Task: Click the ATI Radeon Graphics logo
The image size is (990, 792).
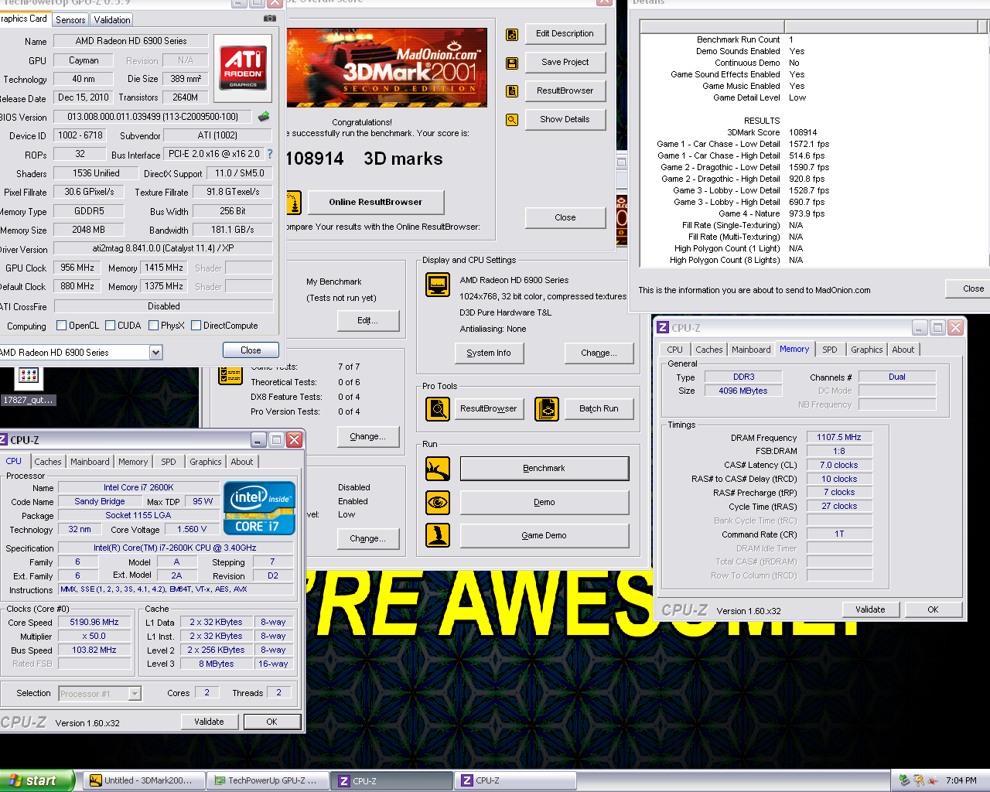Action: [243, 68]
